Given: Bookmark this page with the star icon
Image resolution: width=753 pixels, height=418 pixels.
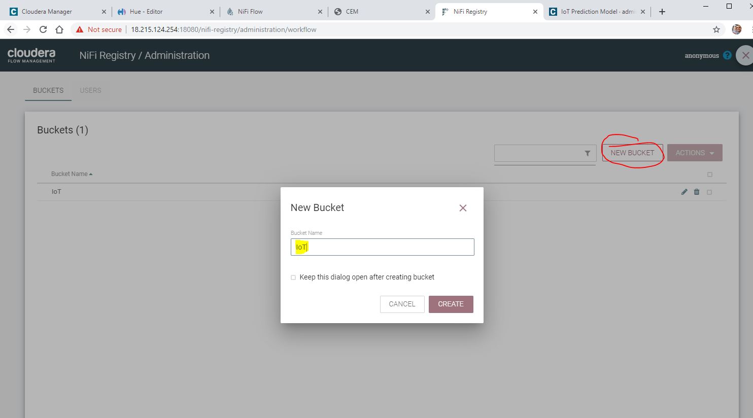Looking at the screenshot, I should [x=716, y=29].
